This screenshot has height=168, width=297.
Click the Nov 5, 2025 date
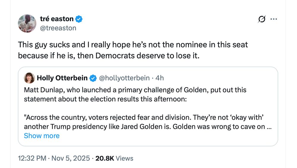pyautogui.click(x=70, y=158)
